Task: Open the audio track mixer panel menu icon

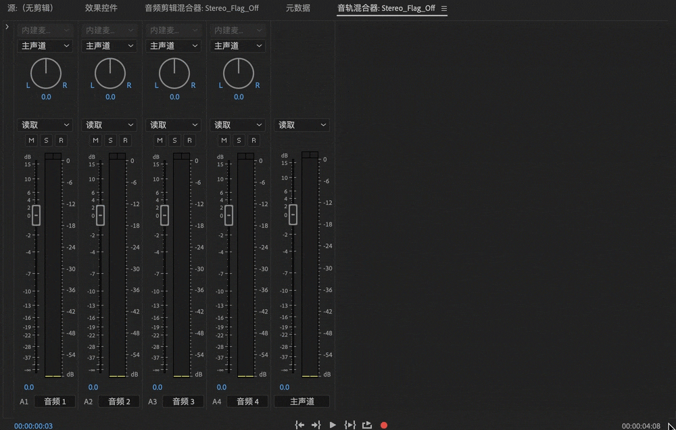Action: click(x=444, y=8)
